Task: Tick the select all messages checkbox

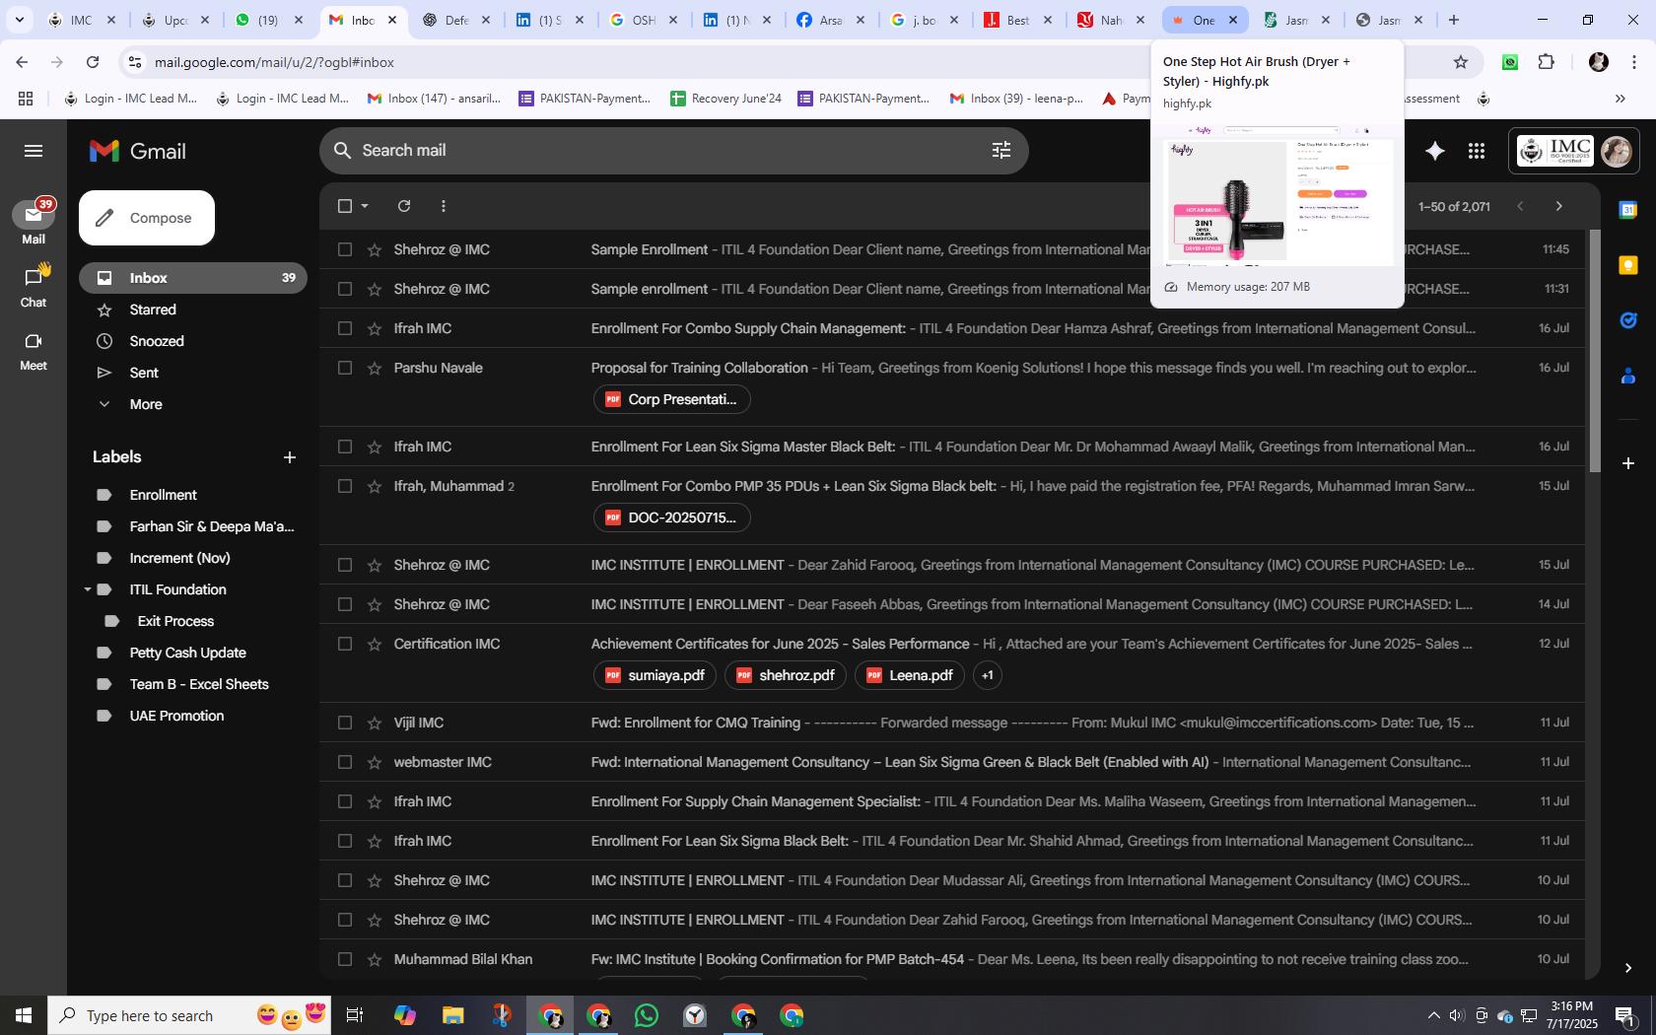Action: pos(345,206)
